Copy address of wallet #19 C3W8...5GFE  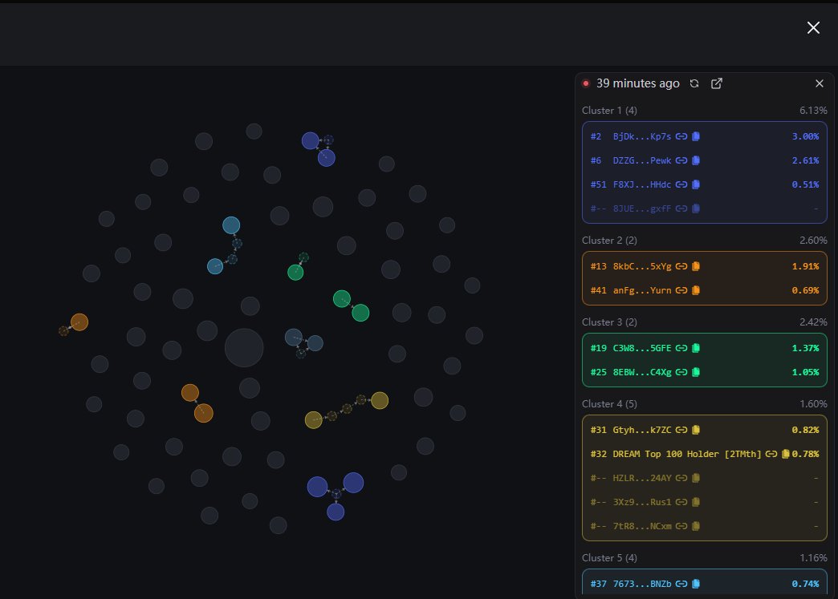(696, 348)
